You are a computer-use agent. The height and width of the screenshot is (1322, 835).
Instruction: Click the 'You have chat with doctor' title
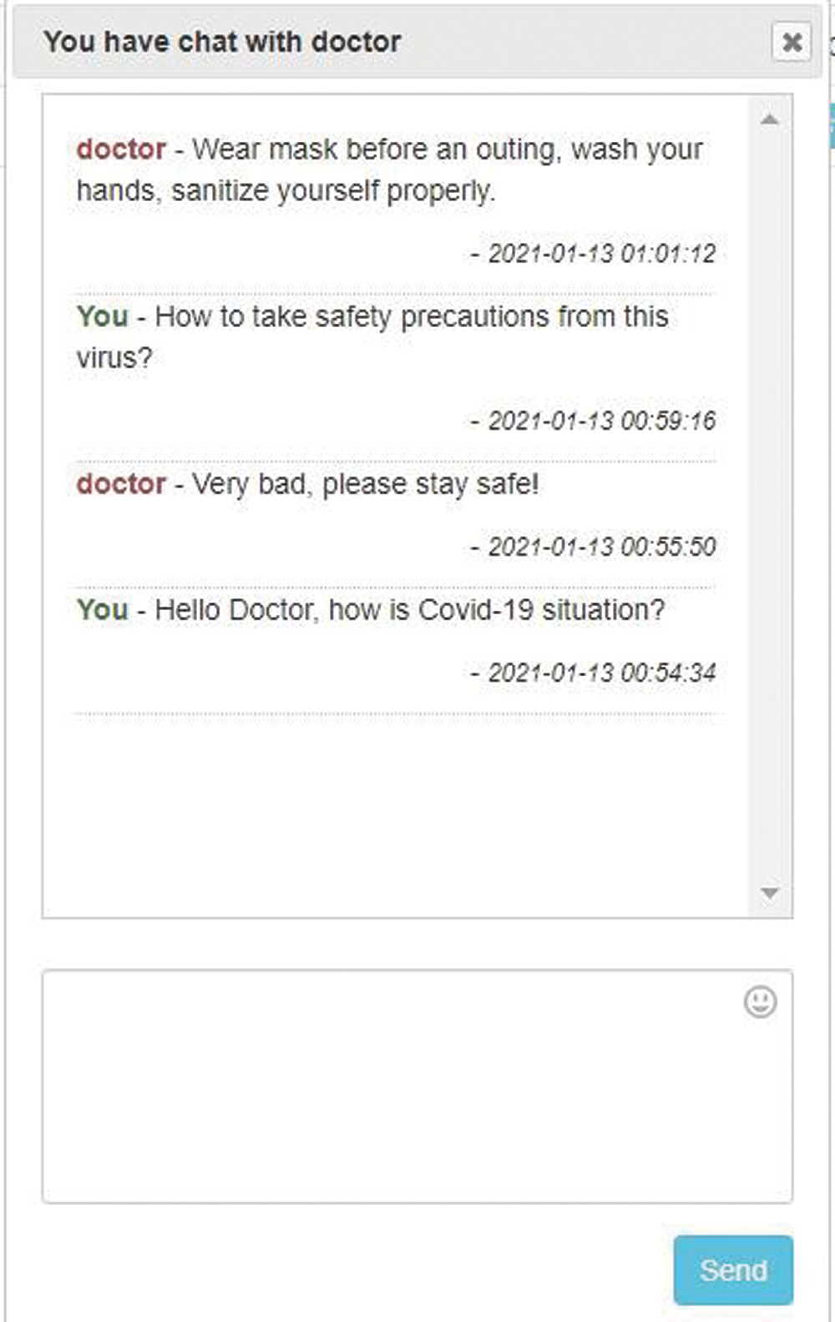222,42
